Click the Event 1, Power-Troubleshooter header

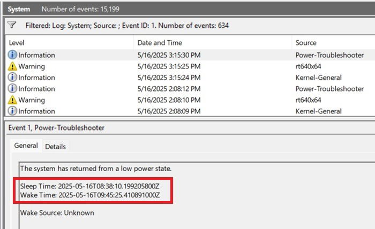coord(56,128)
